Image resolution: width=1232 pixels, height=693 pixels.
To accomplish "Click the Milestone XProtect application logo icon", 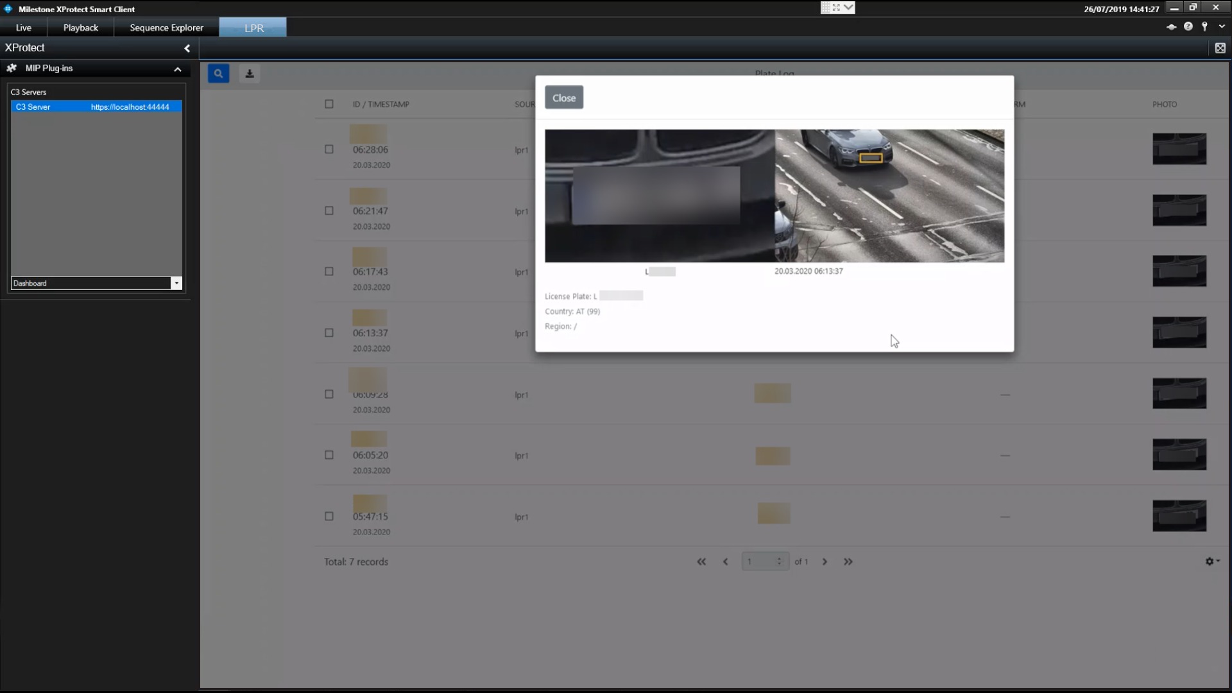I will tap(8, 9).
